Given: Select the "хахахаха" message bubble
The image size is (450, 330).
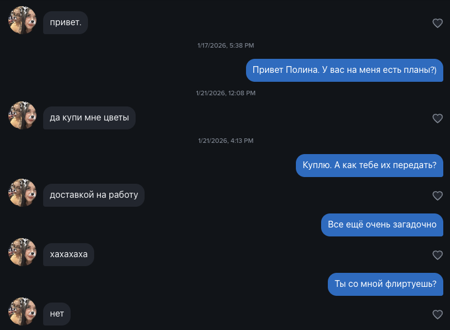Looking at the screenshot, I should [68, 254].
